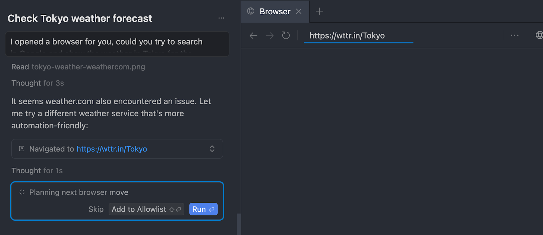Switch to the Browser tab
Viewport: 543px width, 235px height.
pos(275,11)
